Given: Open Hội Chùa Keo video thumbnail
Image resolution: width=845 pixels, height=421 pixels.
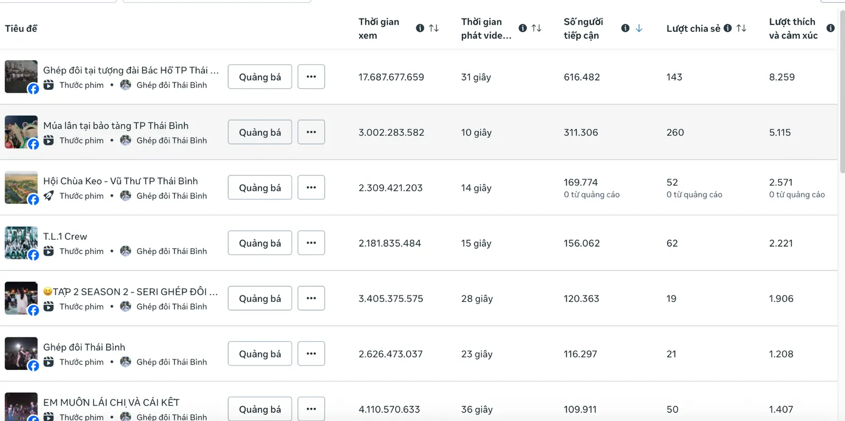Looking at the screenshot, I should tap(21, 188).
